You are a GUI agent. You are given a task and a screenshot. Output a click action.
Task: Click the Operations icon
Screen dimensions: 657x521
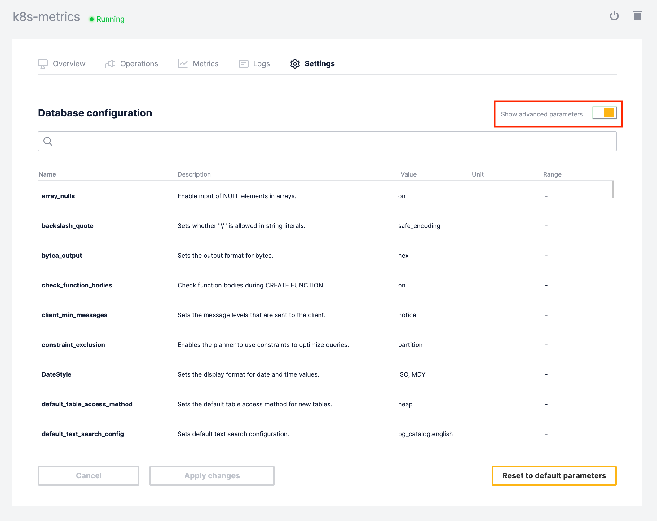coord(110,64)
